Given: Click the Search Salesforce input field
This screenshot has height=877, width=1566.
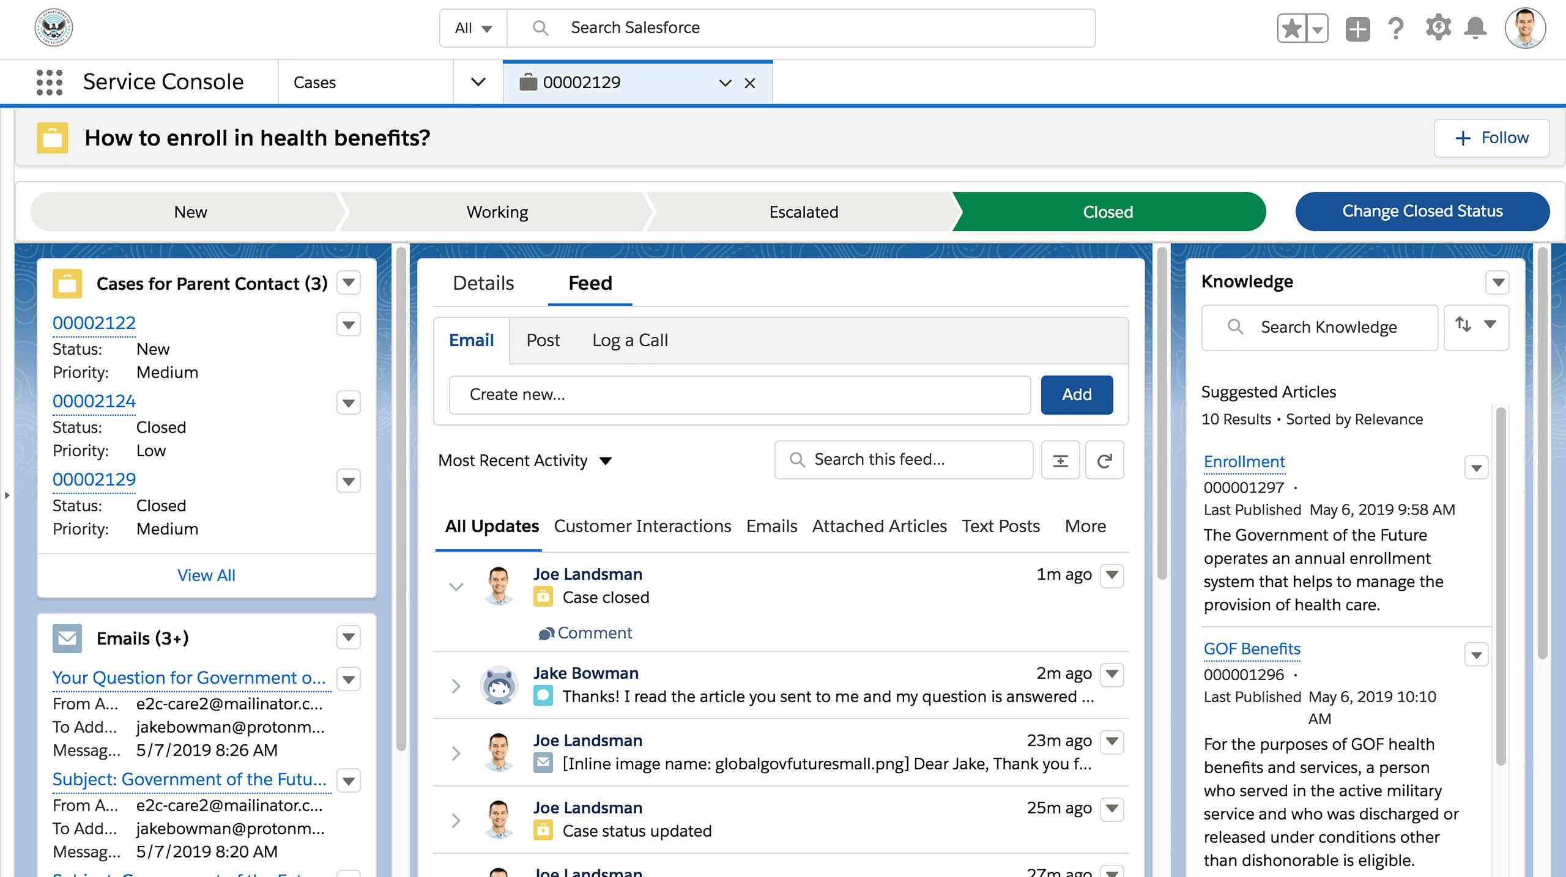Looking at the screenshot, I should 801,28.
